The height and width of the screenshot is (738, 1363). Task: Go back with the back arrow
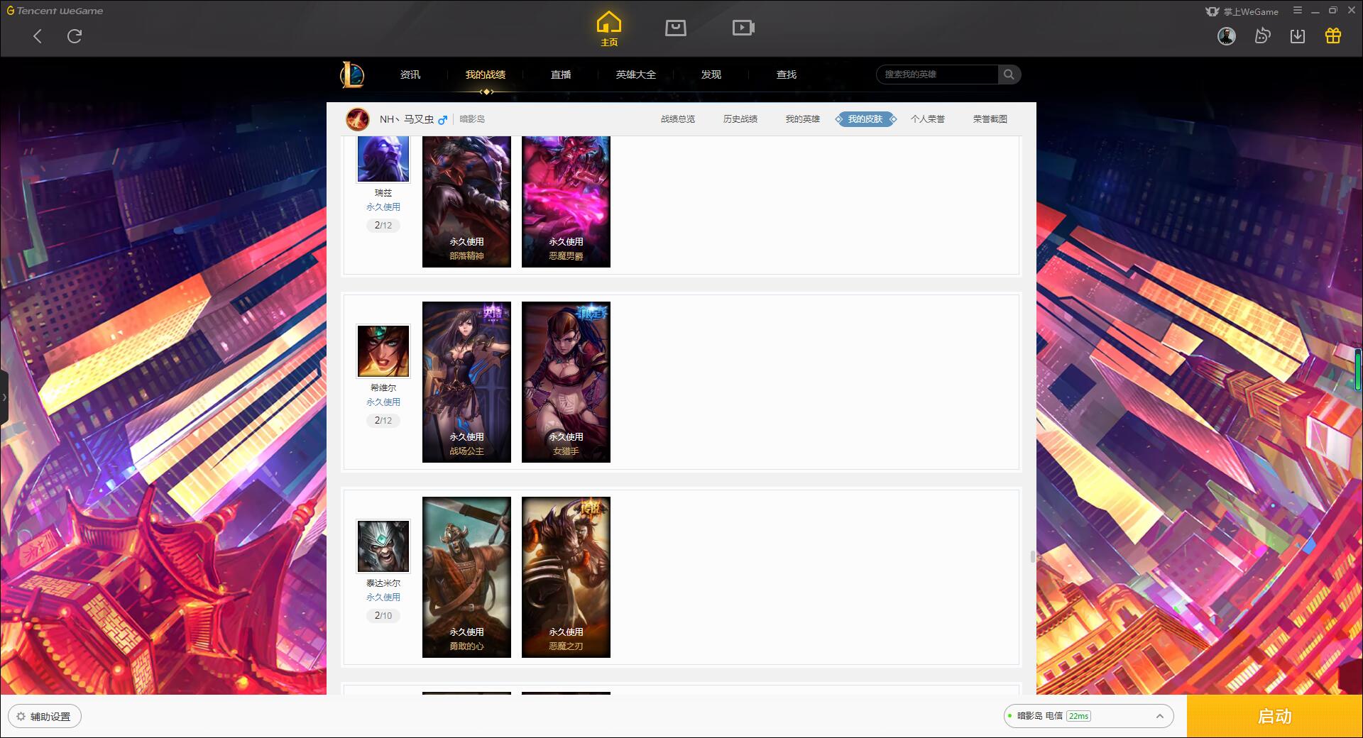coord(38,36)
